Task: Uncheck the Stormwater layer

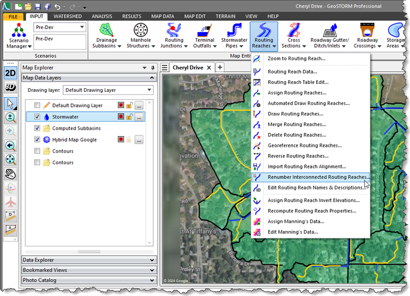Action: click(37, 117)
